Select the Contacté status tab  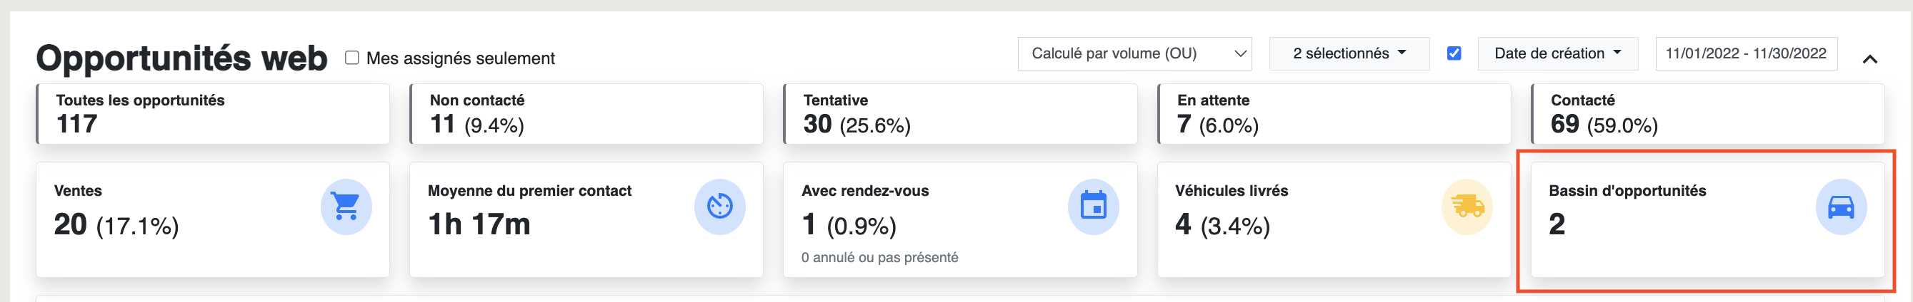[x=1708, y=114]
